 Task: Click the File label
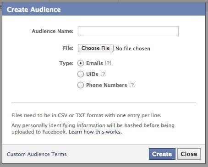click(x=68, y=48)
